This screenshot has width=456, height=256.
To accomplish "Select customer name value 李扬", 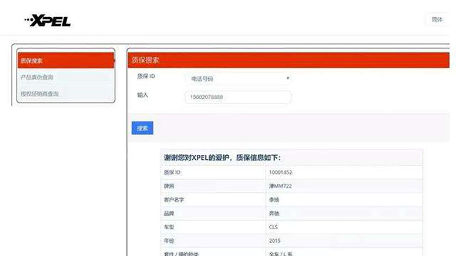I will 274,200.
